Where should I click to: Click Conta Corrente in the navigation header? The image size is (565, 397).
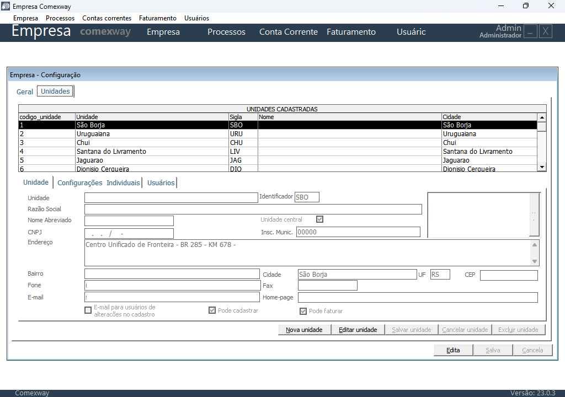click(x=289, y=31)
